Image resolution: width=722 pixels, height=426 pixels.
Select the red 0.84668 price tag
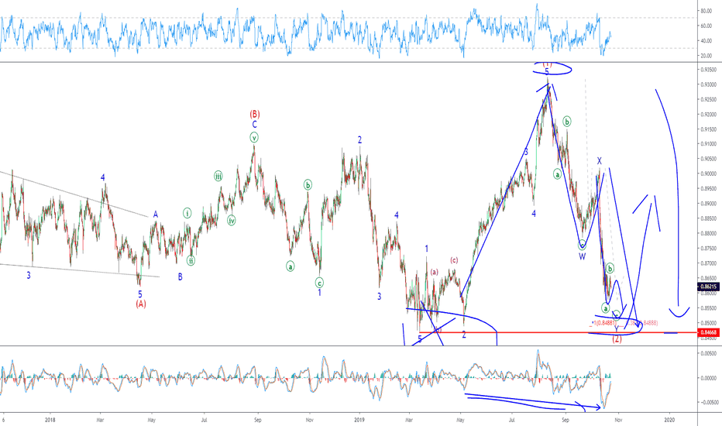click(708, 332)
